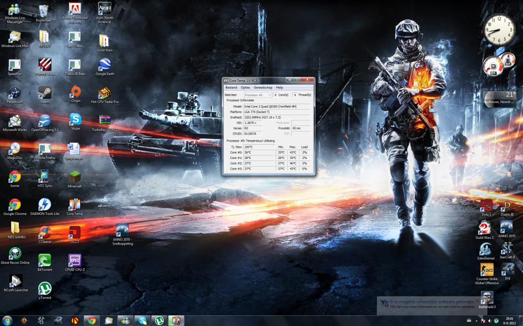Click the Platform value LGA 775 (Socket T)
The image size is (523, 326).
[277, 112]
